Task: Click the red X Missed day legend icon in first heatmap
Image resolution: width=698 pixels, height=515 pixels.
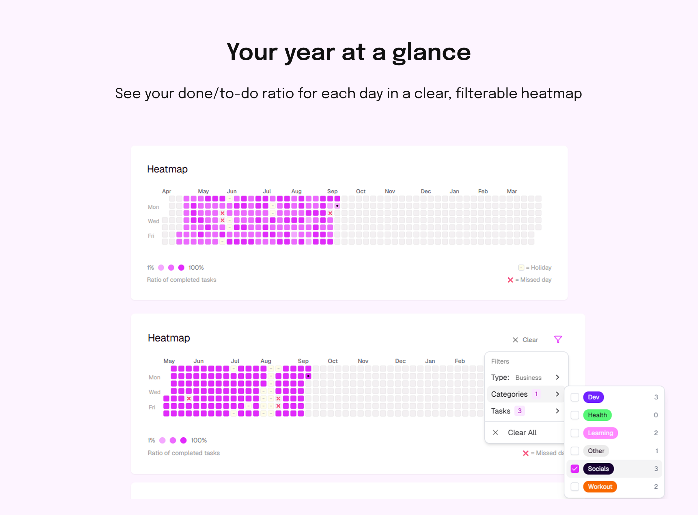Action: click(510, 280)
